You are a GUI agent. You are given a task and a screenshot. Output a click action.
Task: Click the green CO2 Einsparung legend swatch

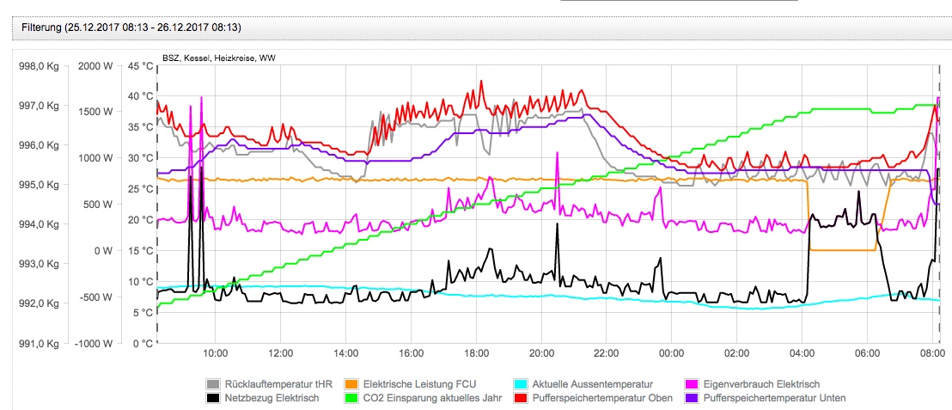click(351, 398)
